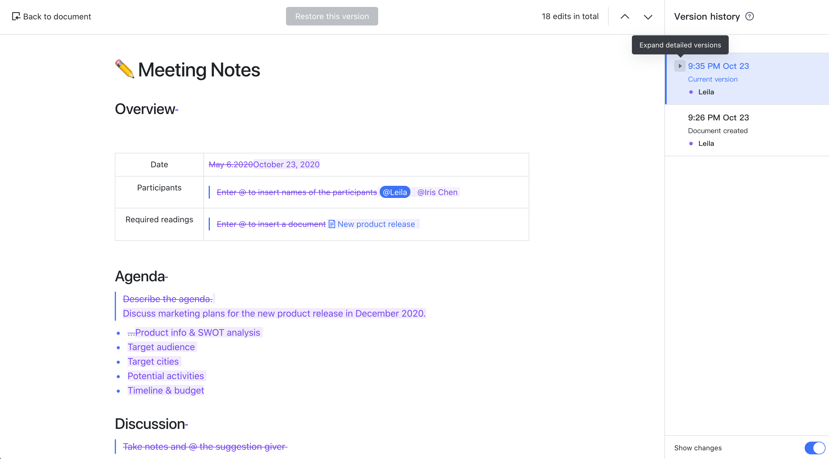Open the Version history panel header

pyautogui.click(x=707, y=16)
